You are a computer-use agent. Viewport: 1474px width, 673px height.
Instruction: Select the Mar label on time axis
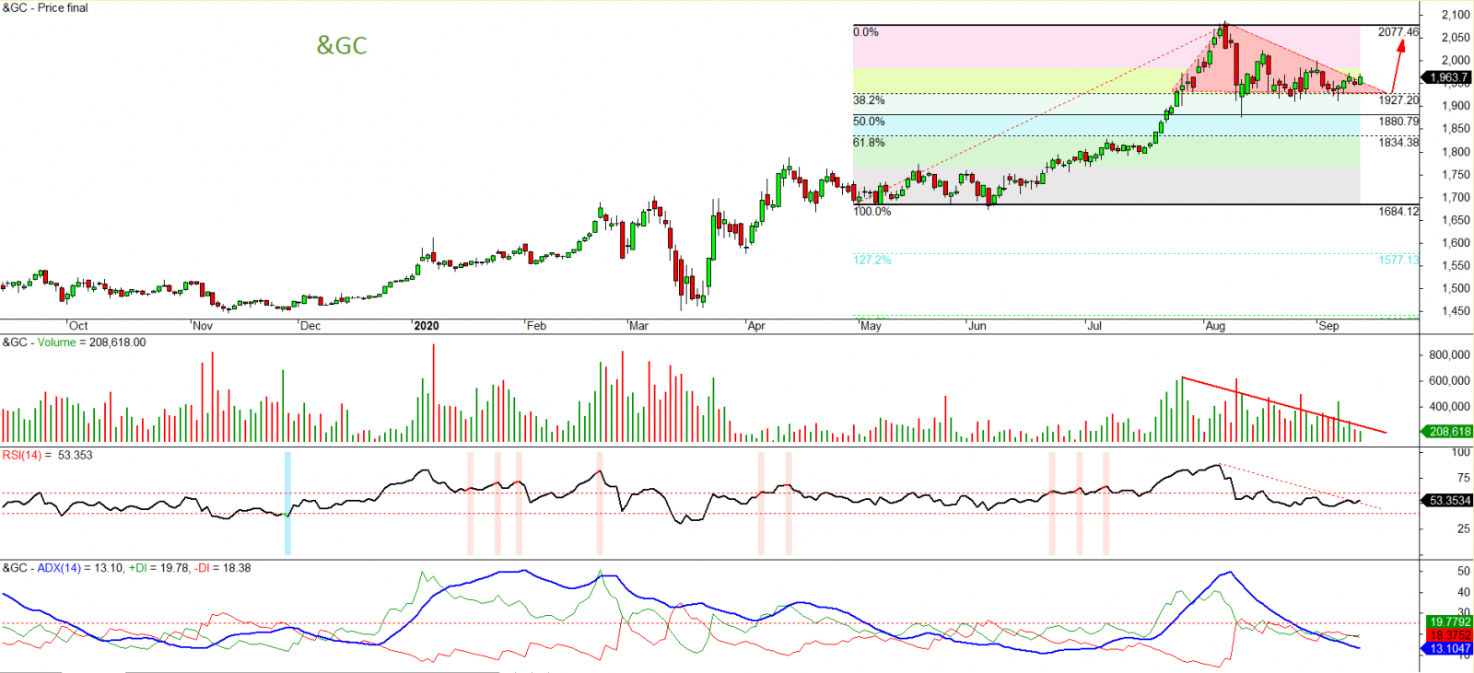click(x=638, y=326)
